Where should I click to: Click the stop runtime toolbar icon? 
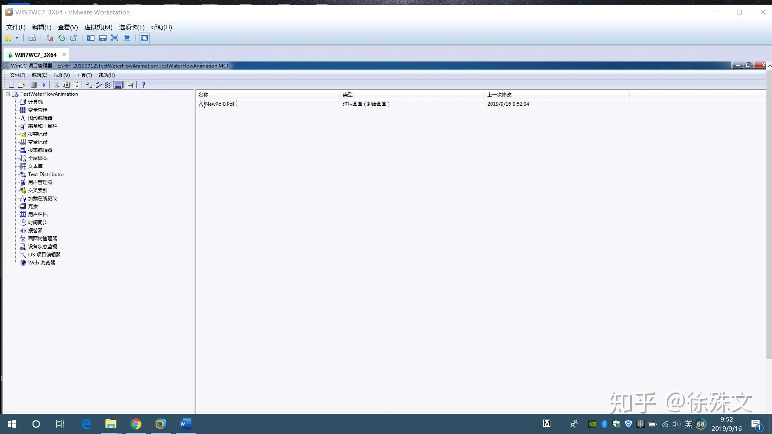[x=34, y=85]
